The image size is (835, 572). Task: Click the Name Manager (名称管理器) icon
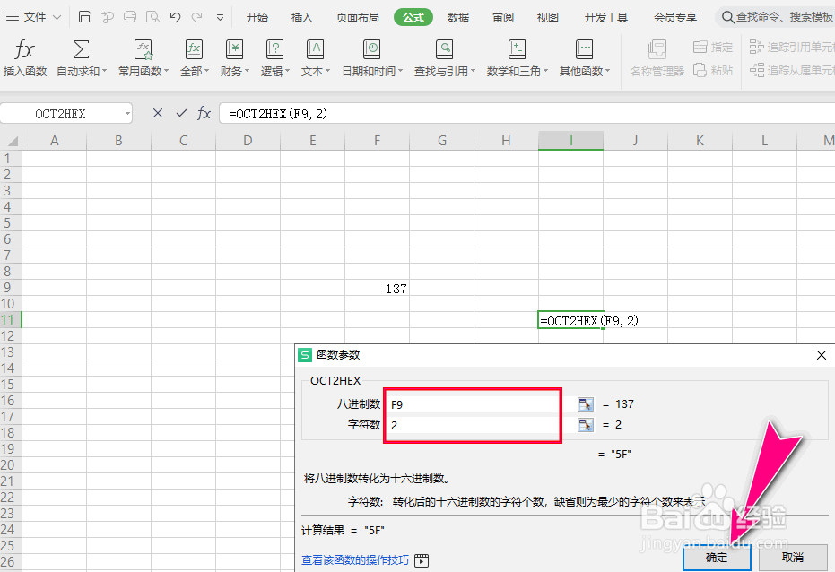click(x=657, y=49)
